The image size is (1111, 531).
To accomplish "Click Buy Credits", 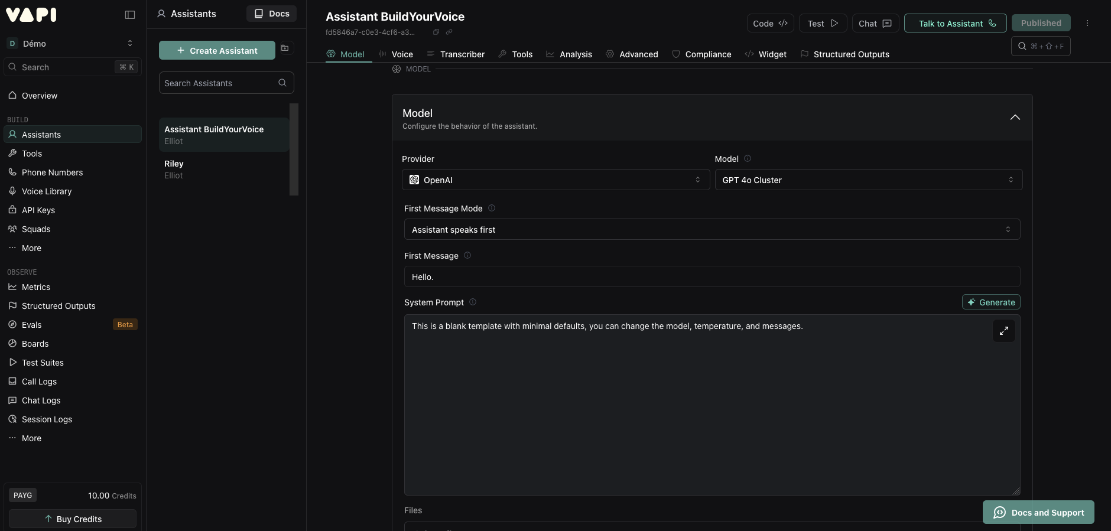I will tap(73, 519).
